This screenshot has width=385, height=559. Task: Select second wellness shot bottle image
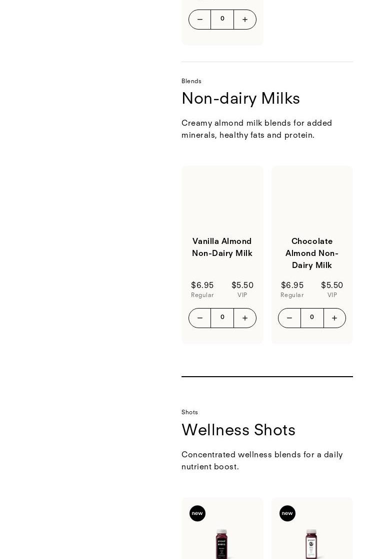tap(311, 543)
